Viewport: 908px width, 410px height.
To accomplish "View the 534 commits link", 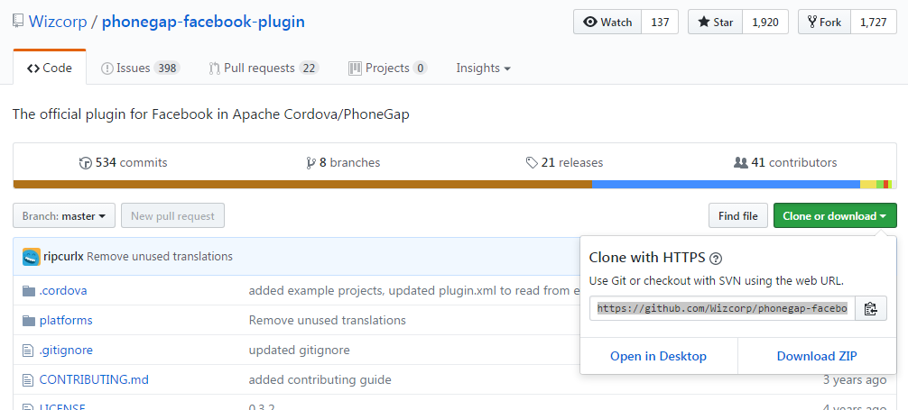I will point(124,163).
